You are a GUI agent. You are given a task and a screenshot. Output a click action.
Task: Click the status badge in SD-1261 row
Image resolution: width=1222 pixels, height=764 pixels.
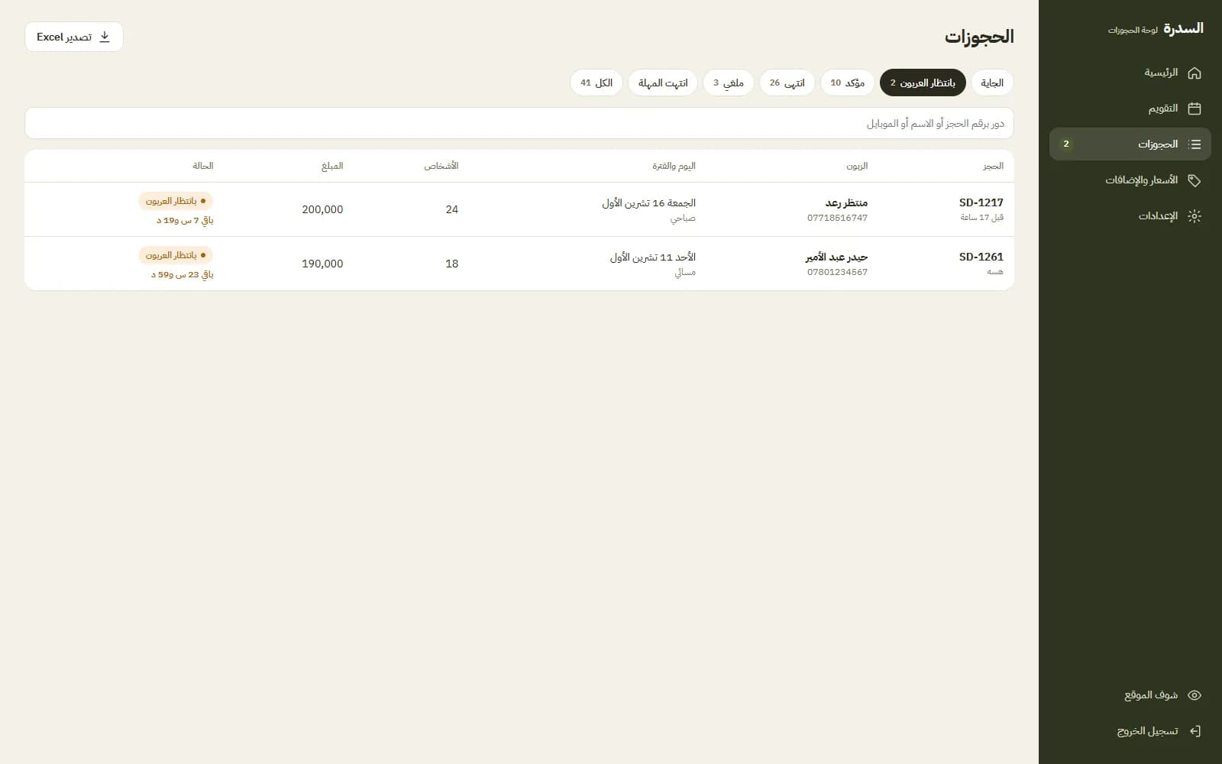(x=176, y=255)
